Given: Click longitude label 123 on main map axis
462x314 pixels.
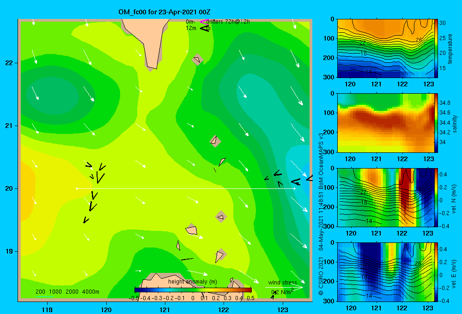Looking at the screenshot, I should 283,309.
